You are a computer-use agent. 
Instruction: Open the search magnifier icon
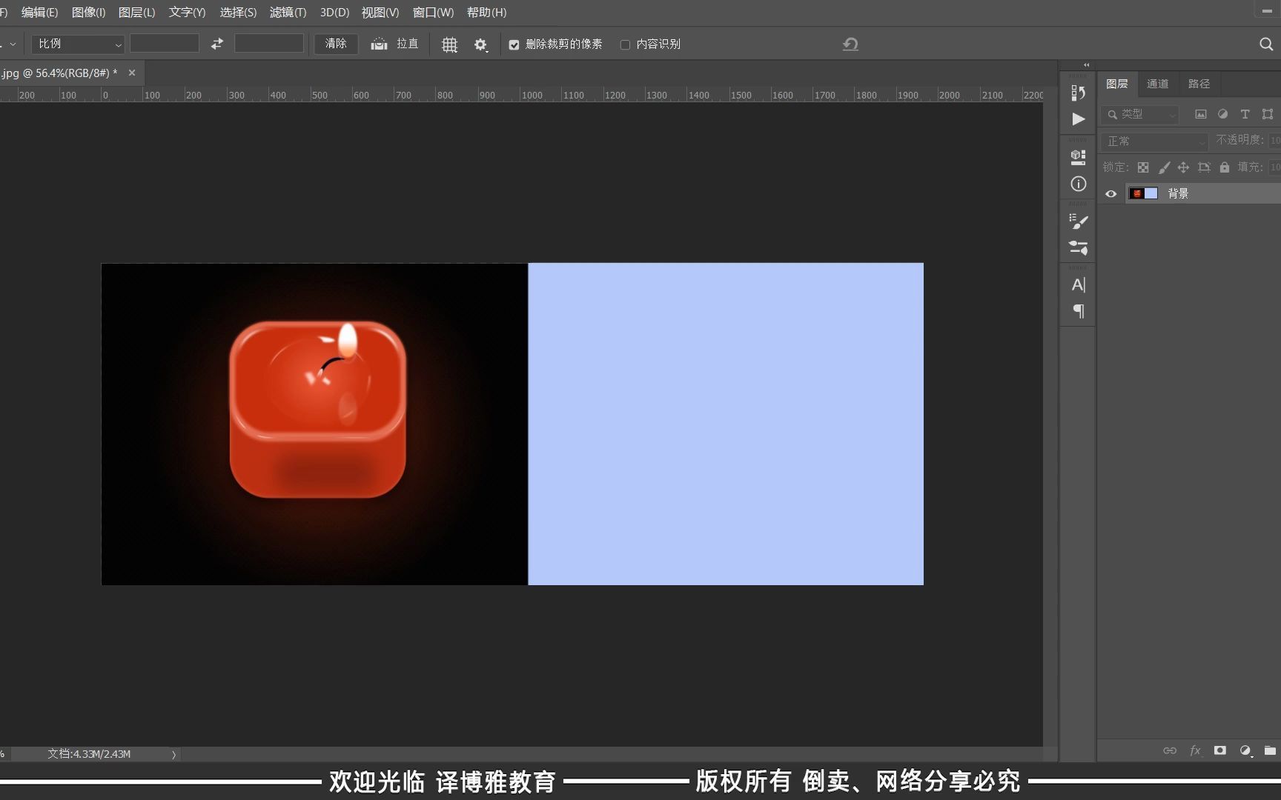coord(1266,44)
